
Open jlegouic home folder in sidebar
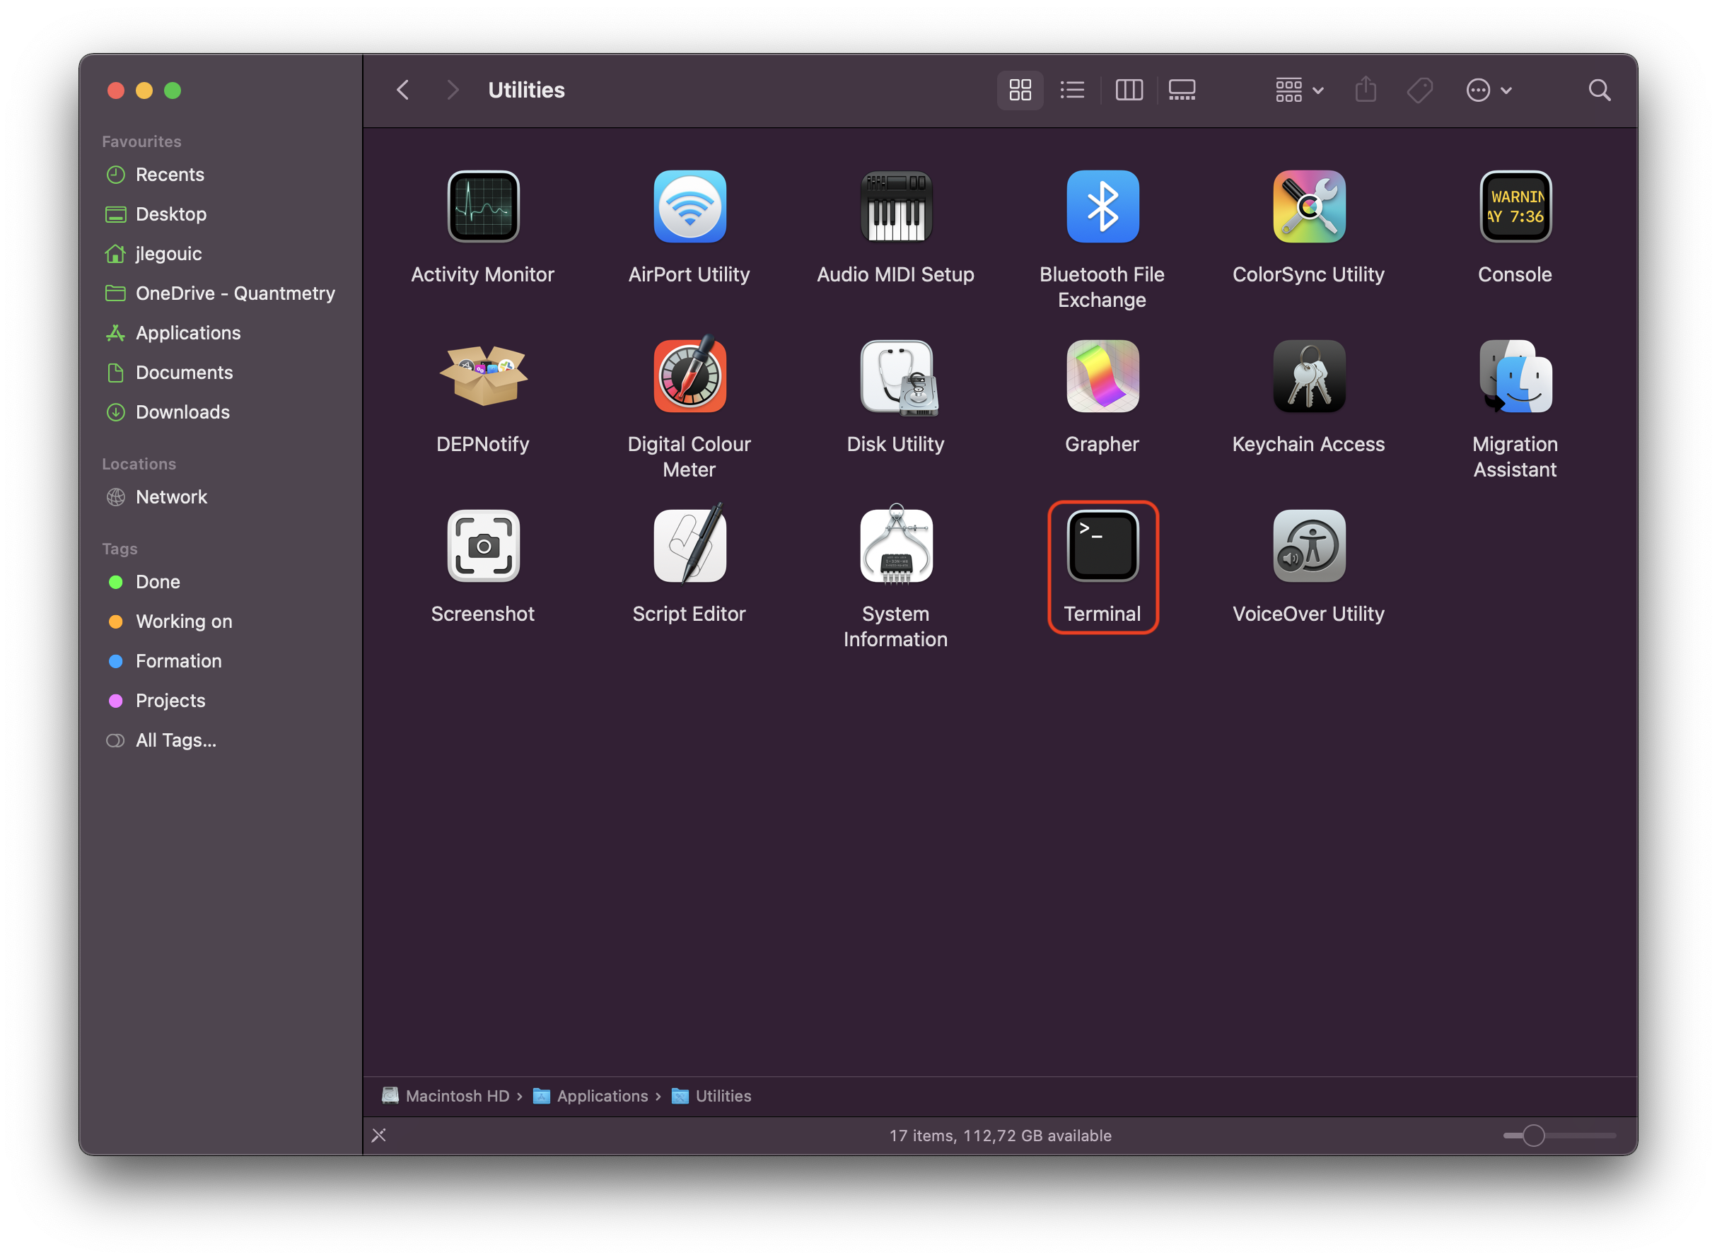[220, 254]
